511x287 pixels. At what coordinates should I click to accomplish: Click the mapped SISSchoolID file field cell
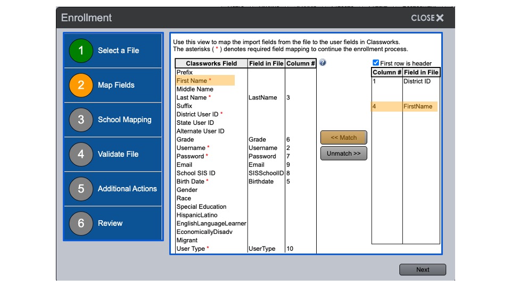[x=266, y=173]
